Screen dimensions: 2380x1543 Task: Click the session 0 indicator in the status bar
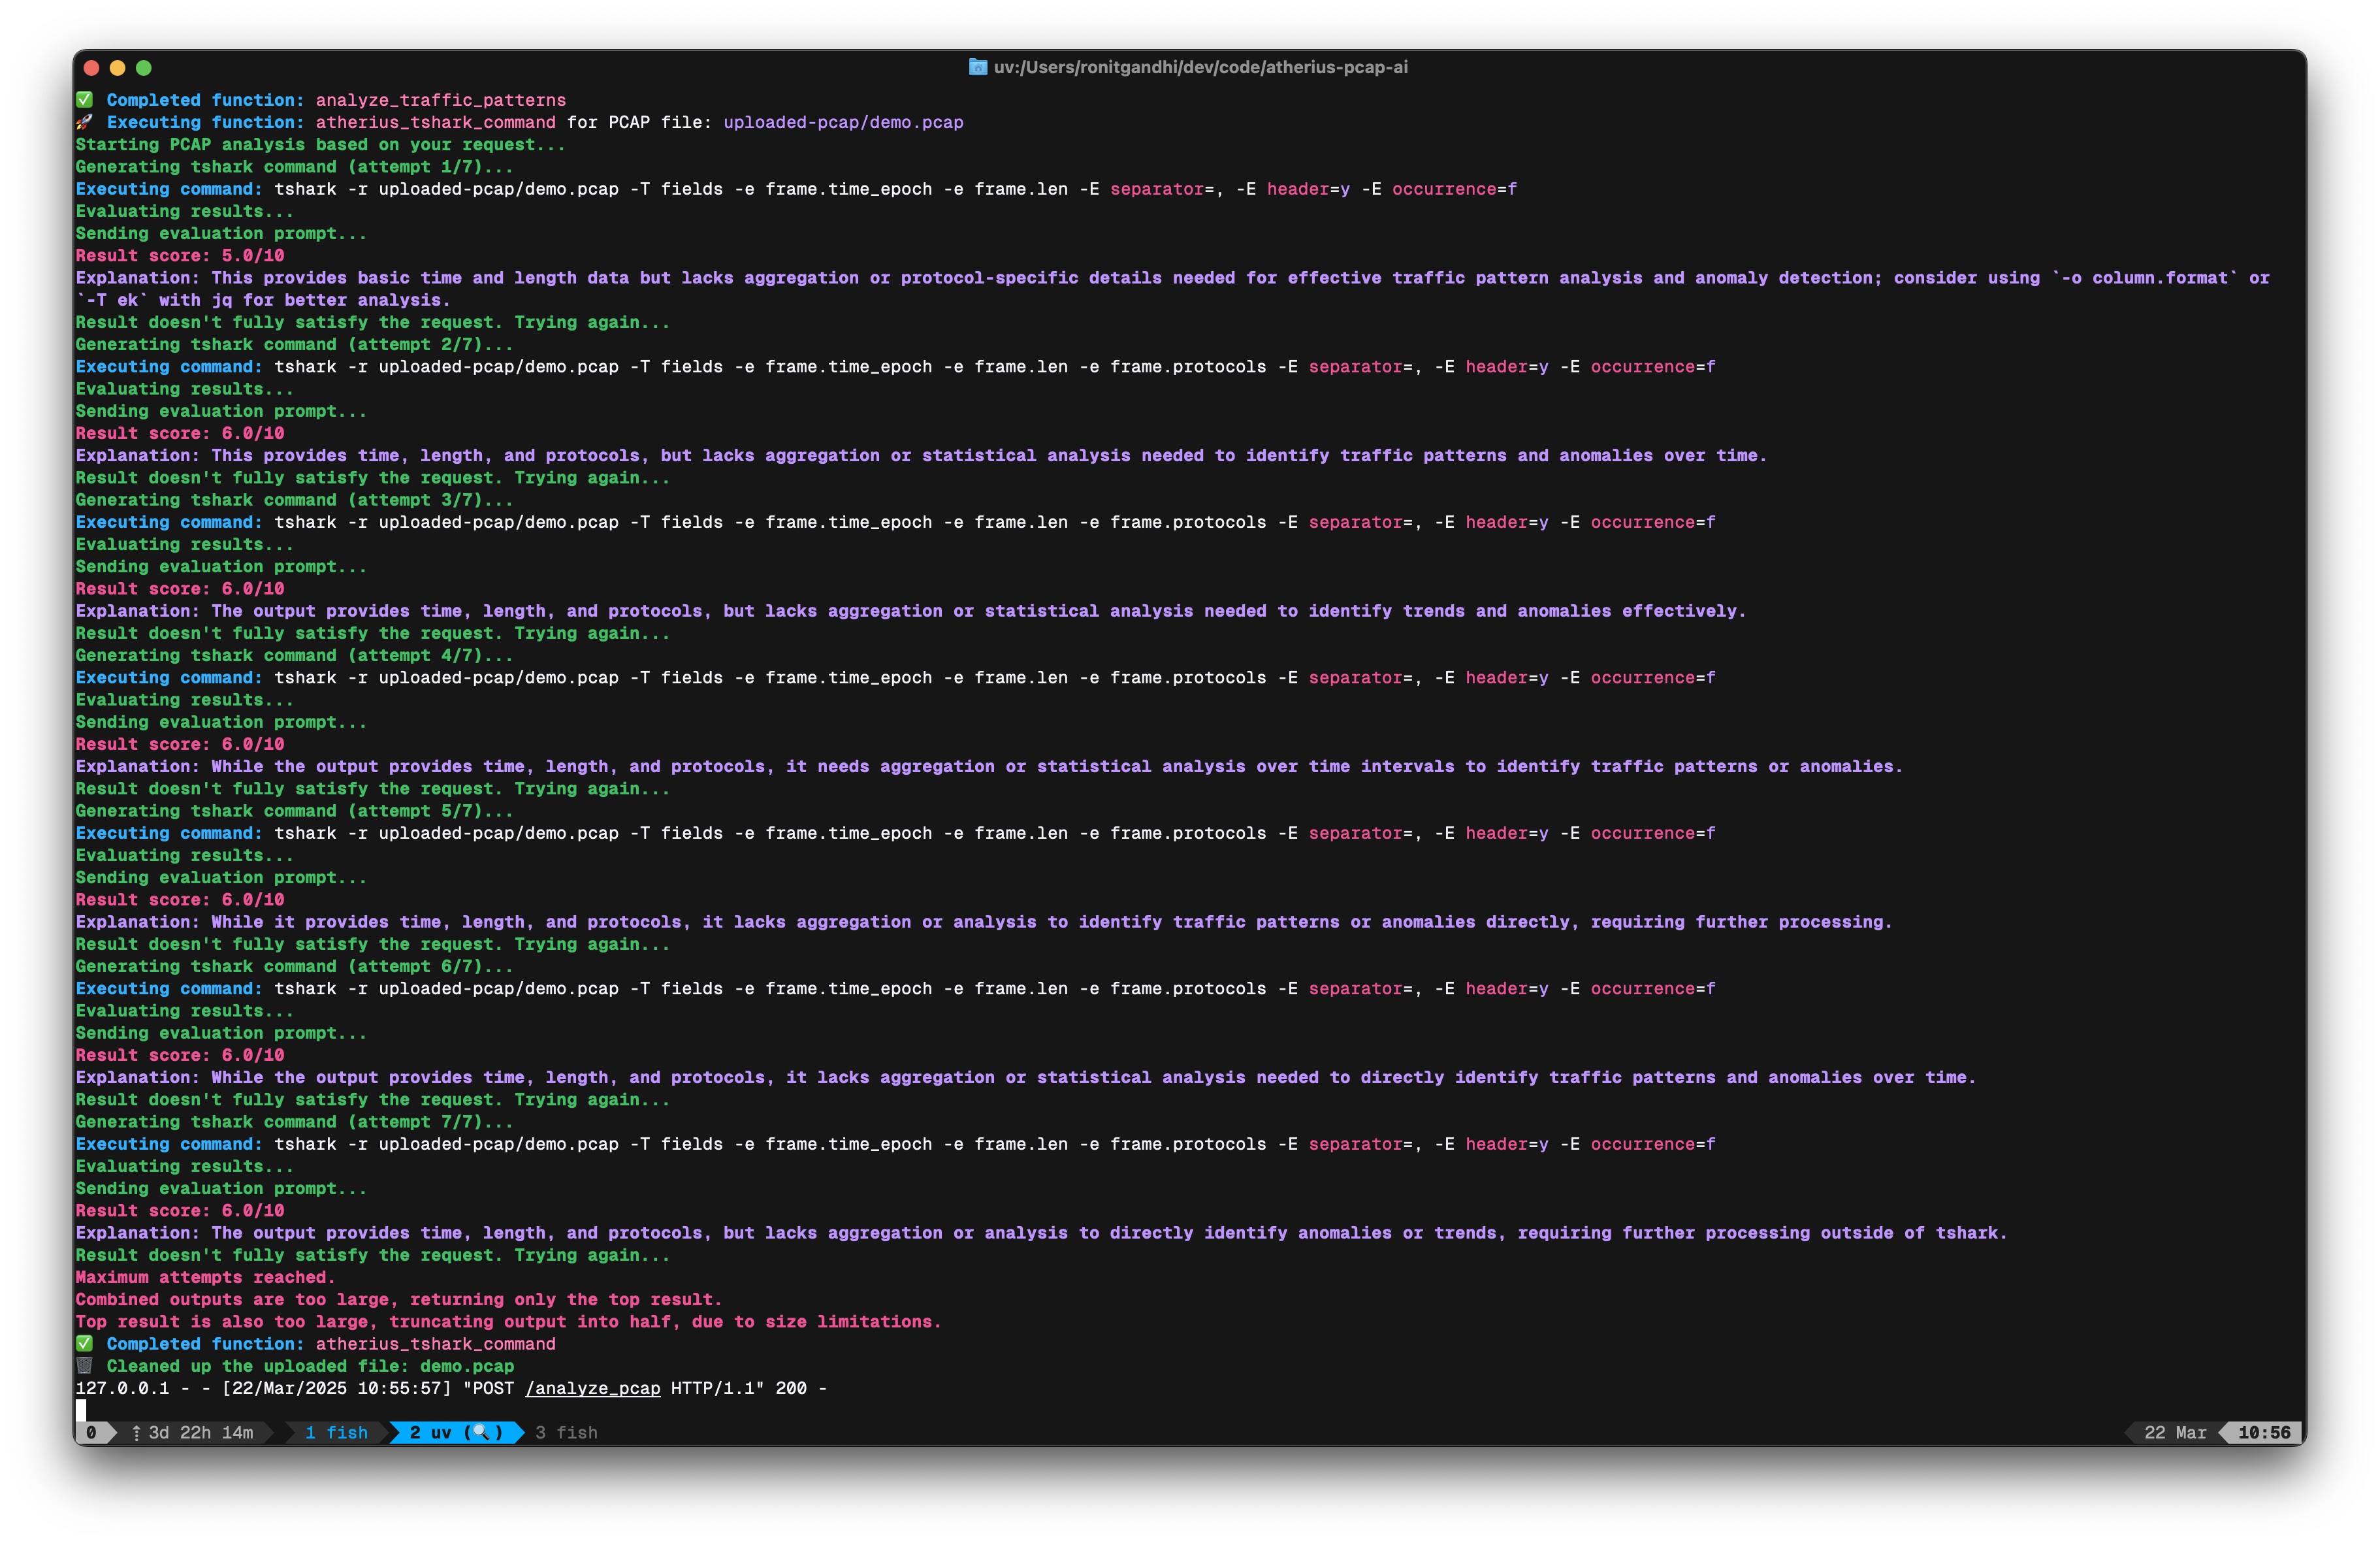93,1432
